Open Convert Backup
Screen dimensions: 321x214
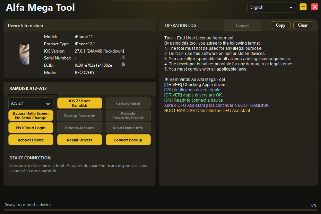(x=128, y=140)
